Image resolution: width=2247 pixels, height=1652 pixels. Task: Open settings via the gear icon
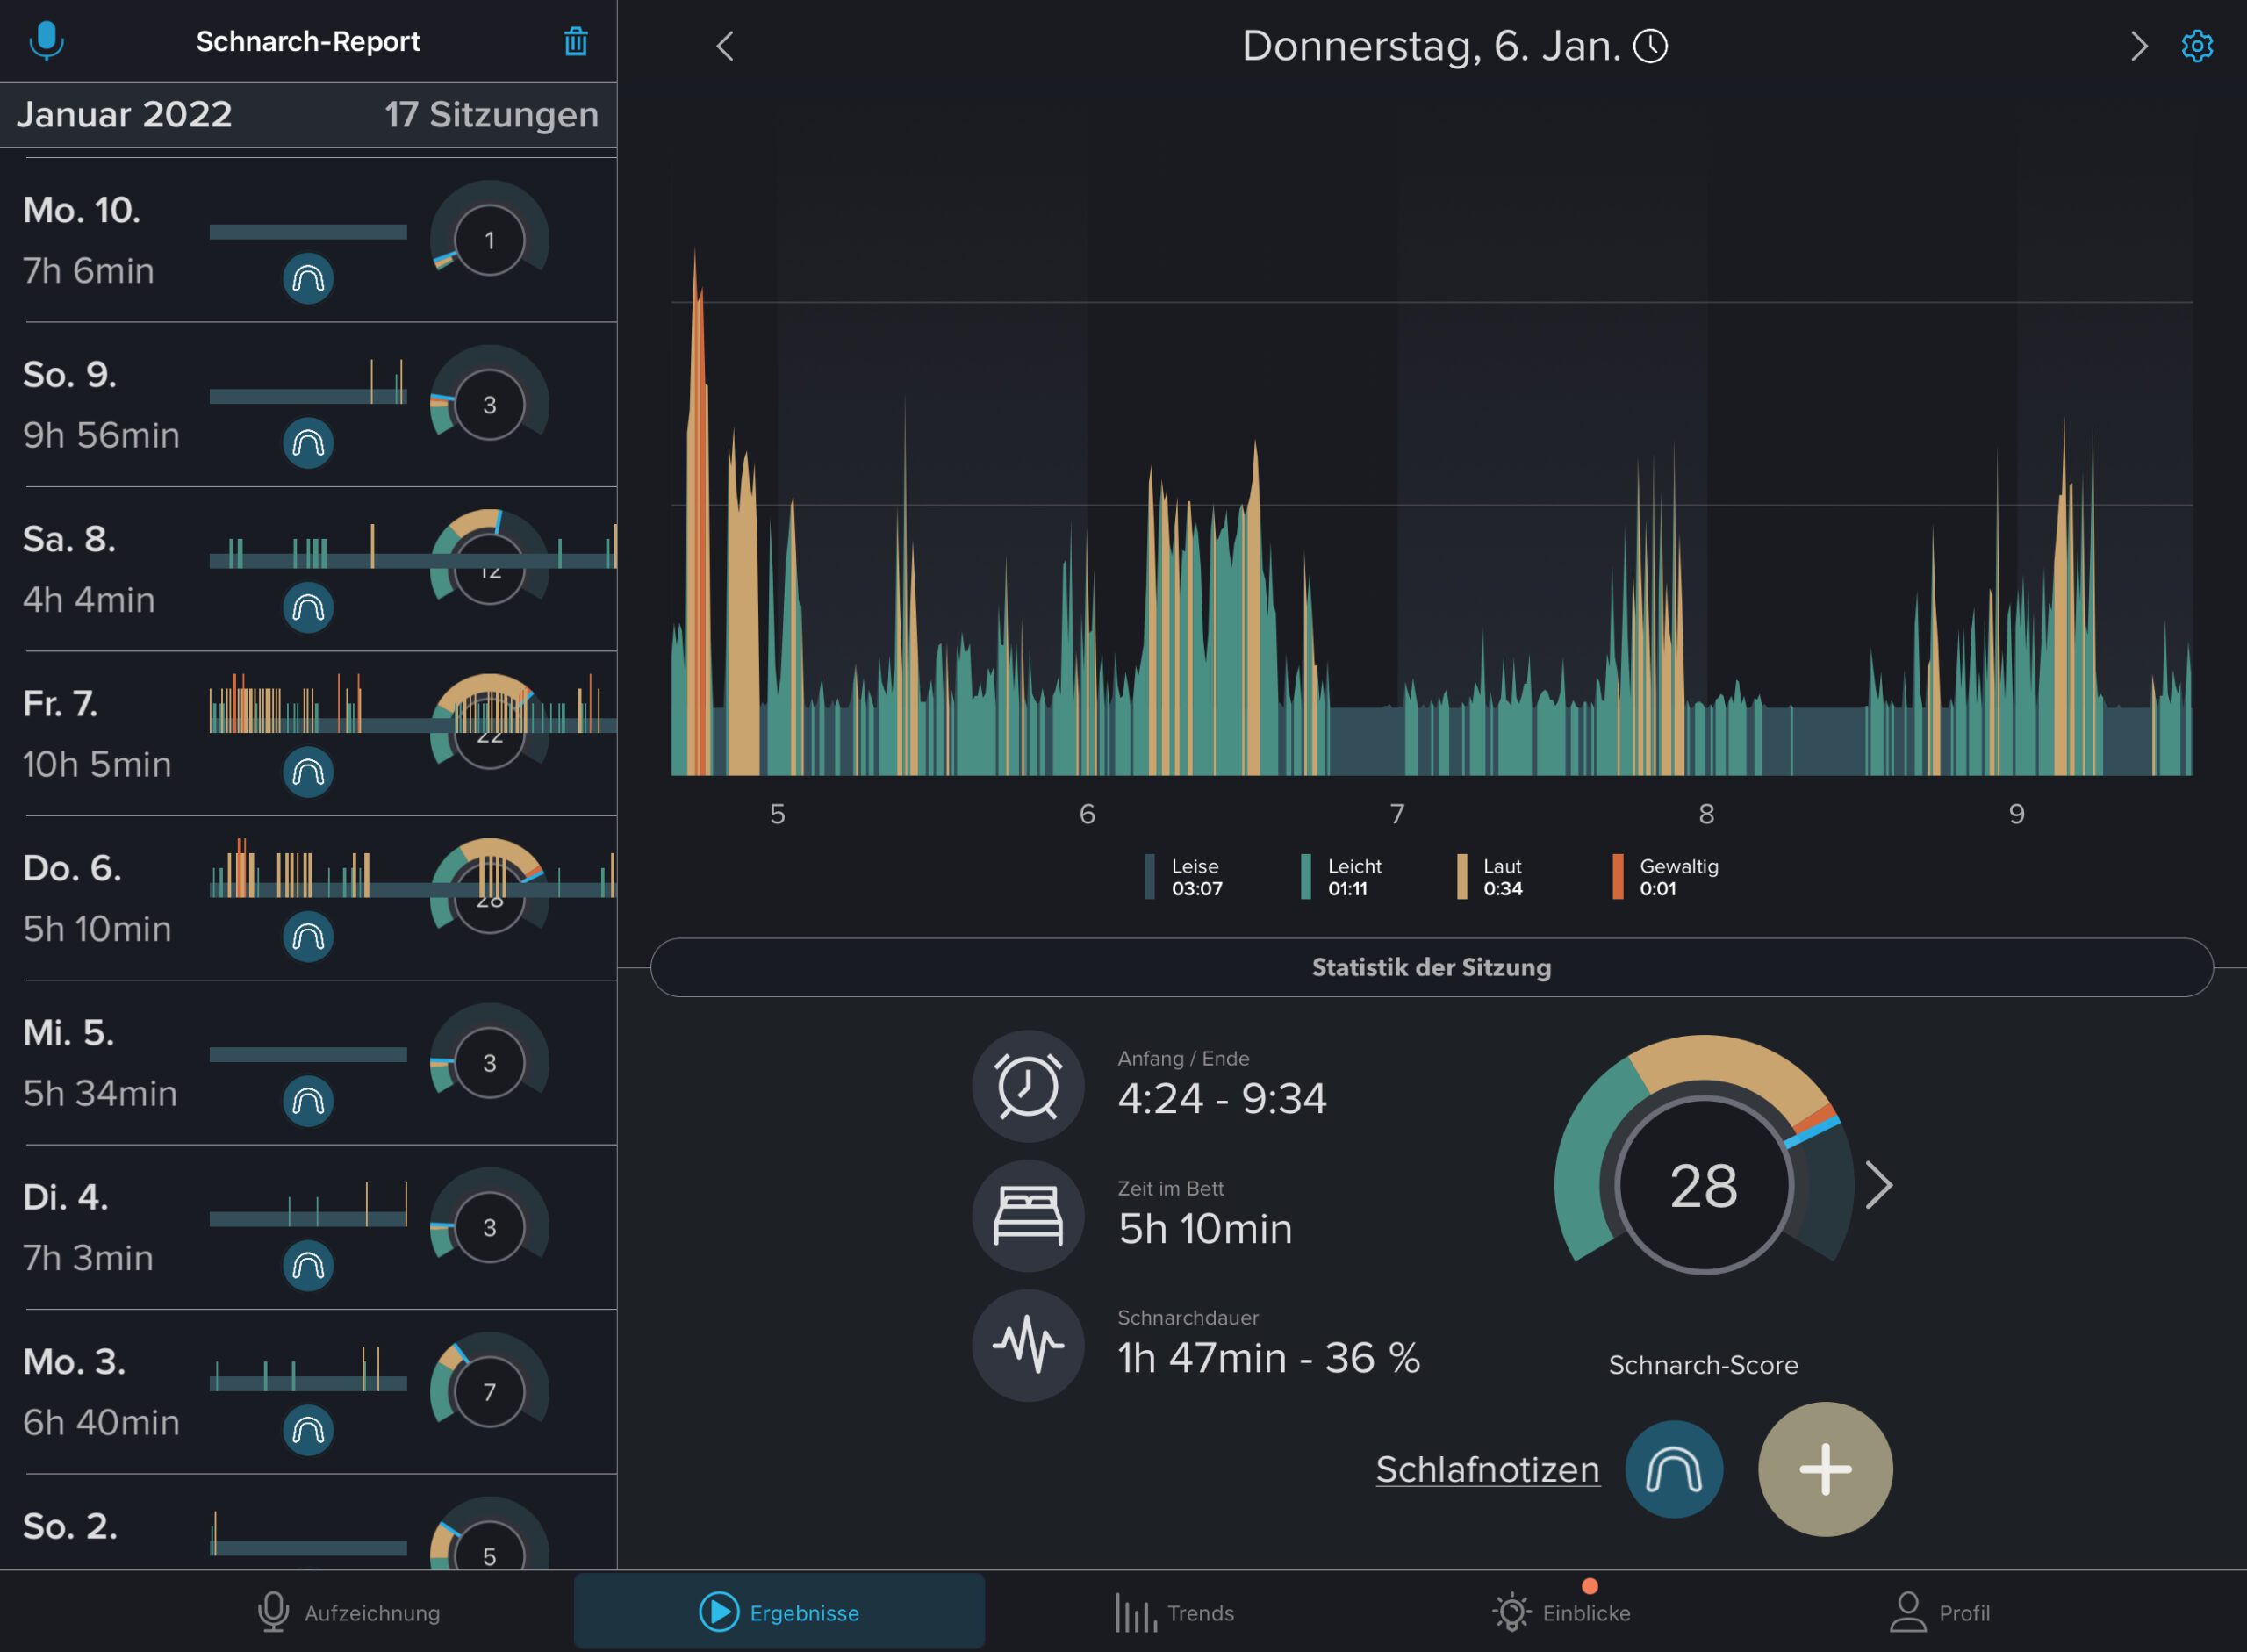pos(2196,46)
